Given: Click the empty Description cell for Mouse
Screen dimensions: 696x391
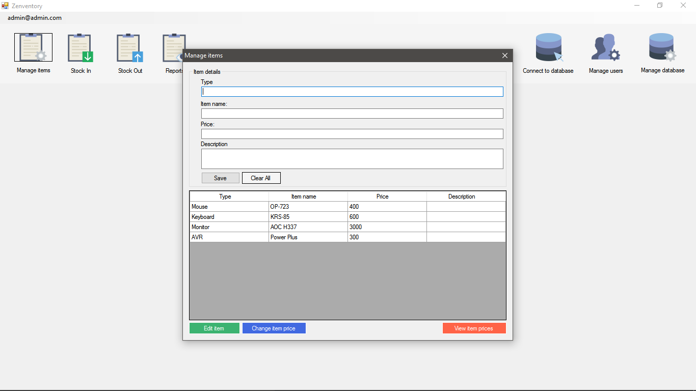Looking at the screenshot, I should [466, 207].
